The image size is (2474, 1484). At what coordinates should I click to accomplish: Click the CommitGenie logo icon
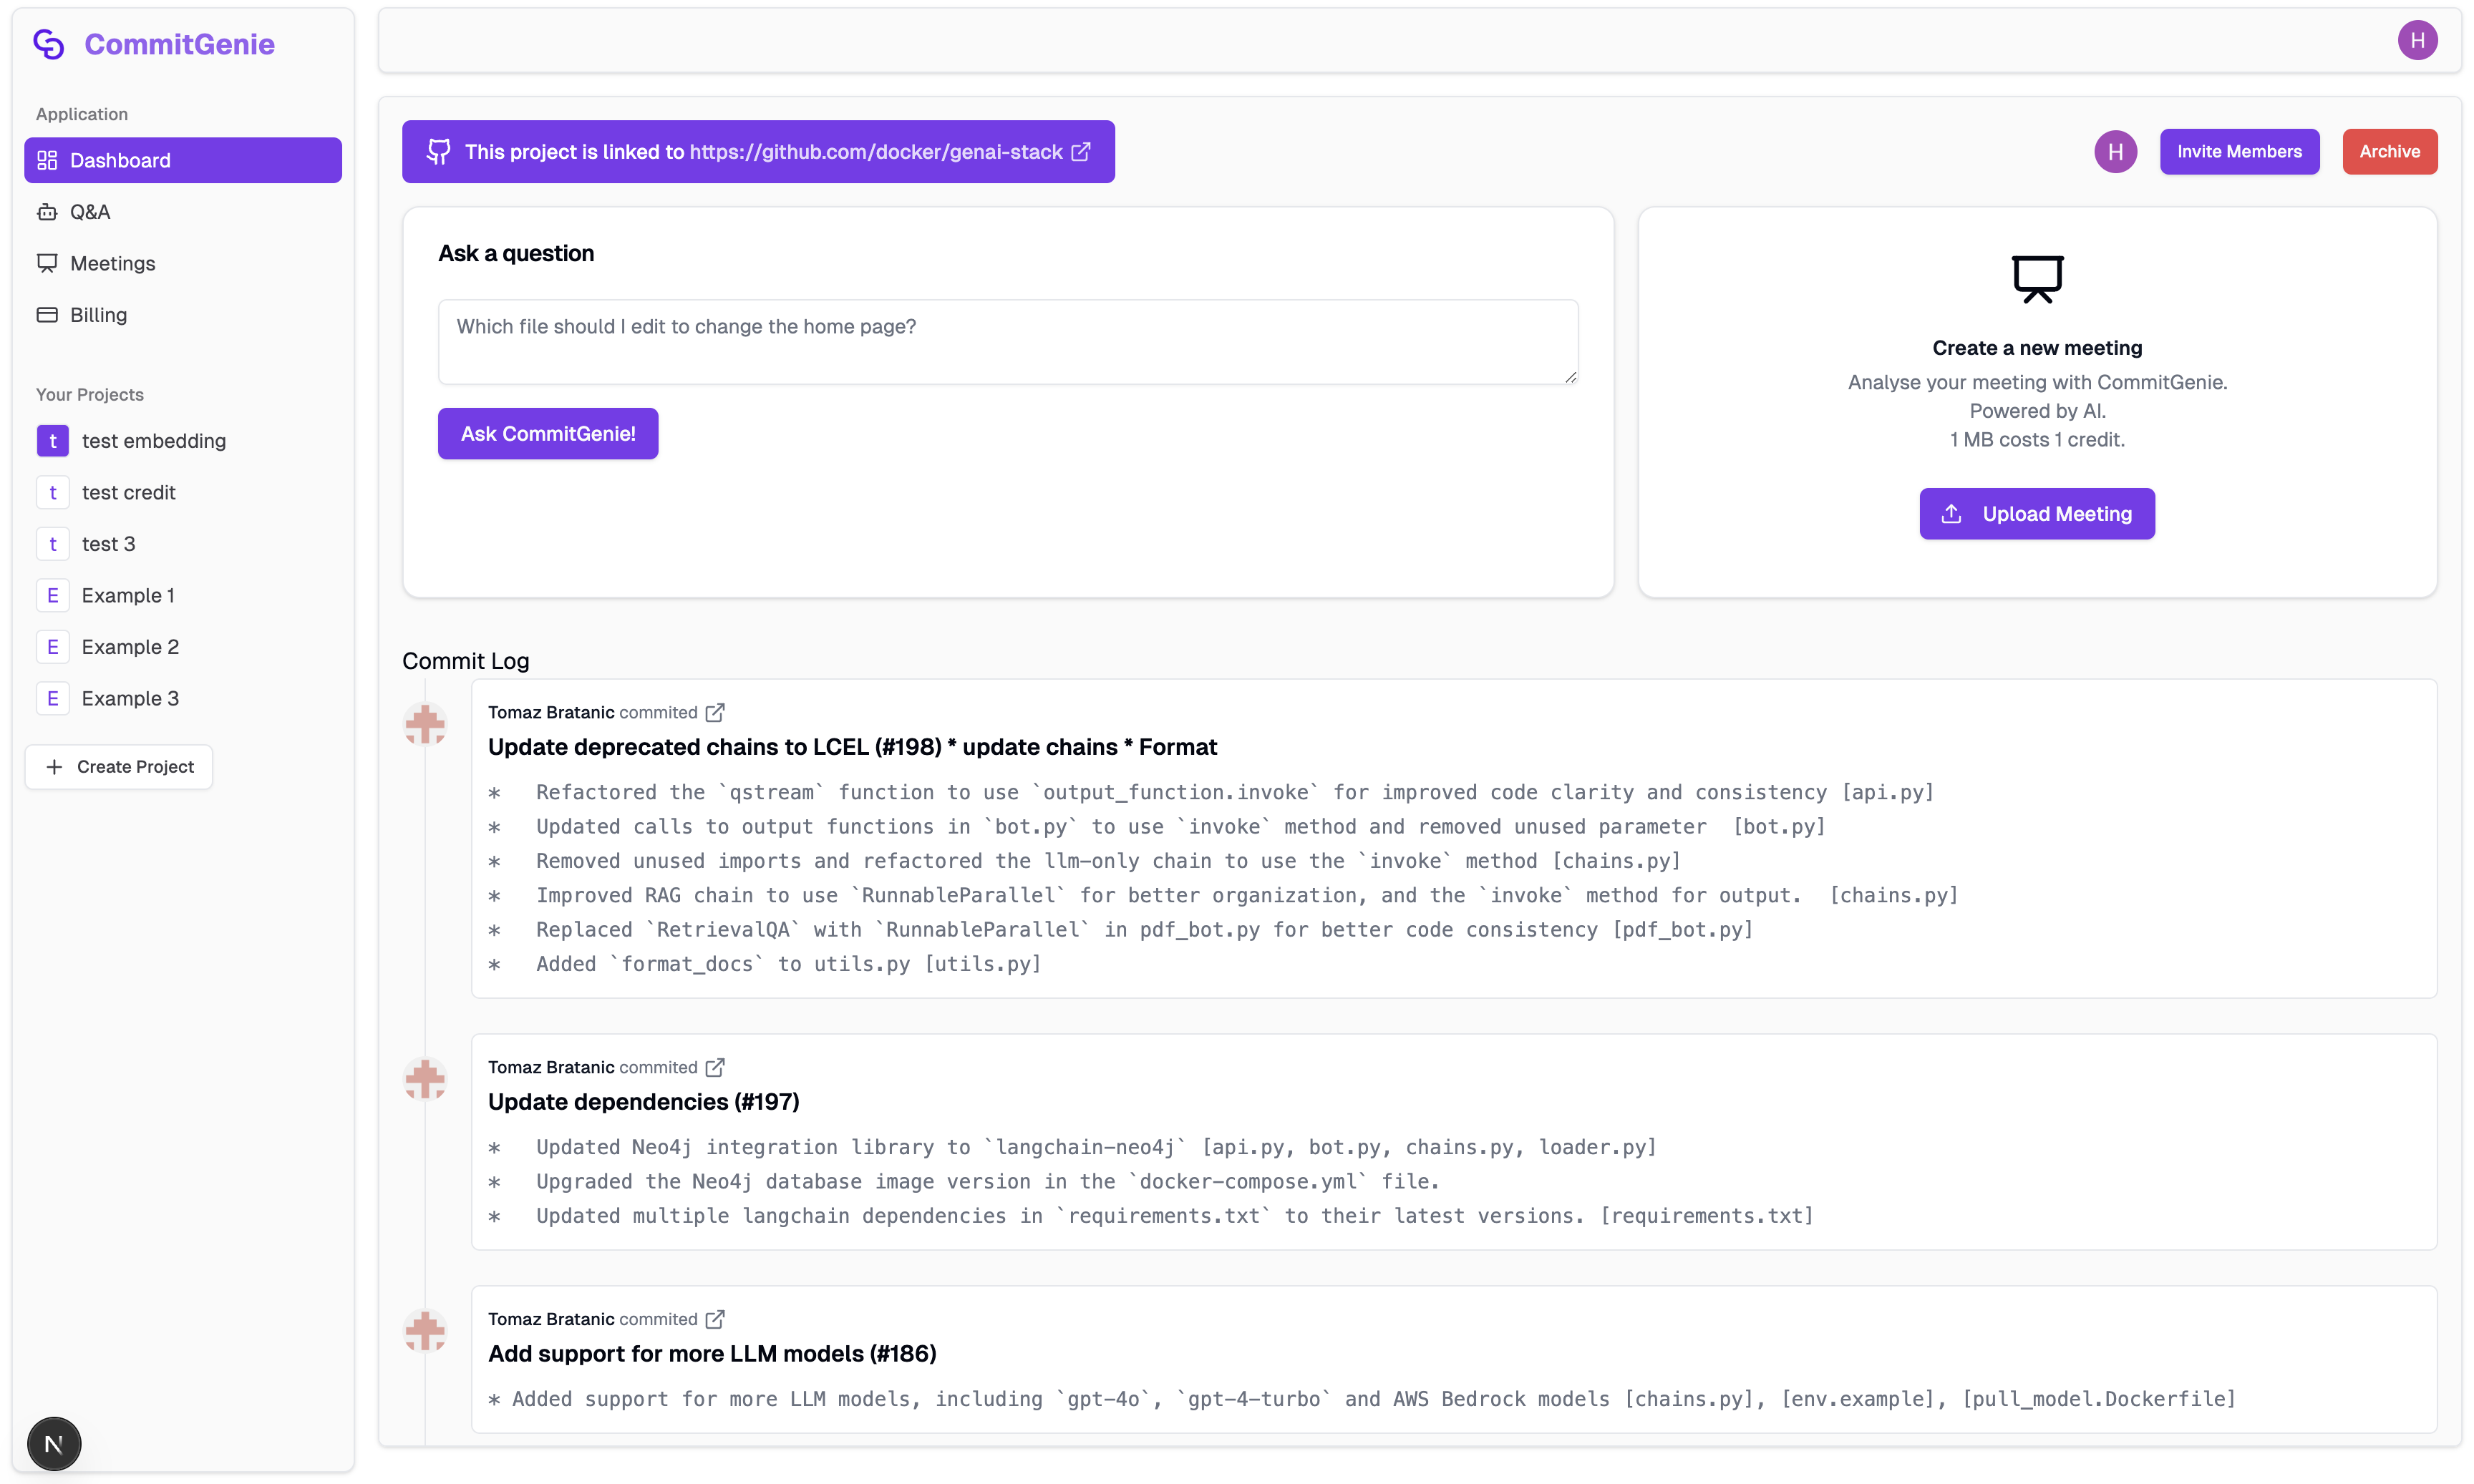(49, 44)
